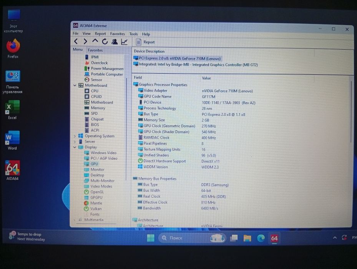
Task: Select Vulkan in the tree
Action: pos(93,209)
